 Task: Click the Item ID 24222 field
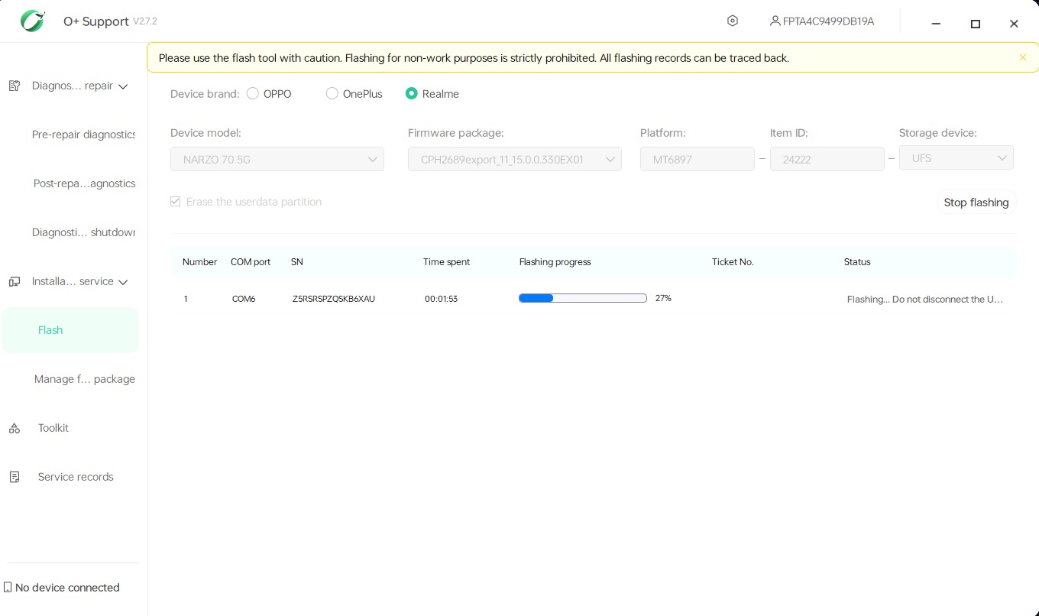click(x=827, y=159)
